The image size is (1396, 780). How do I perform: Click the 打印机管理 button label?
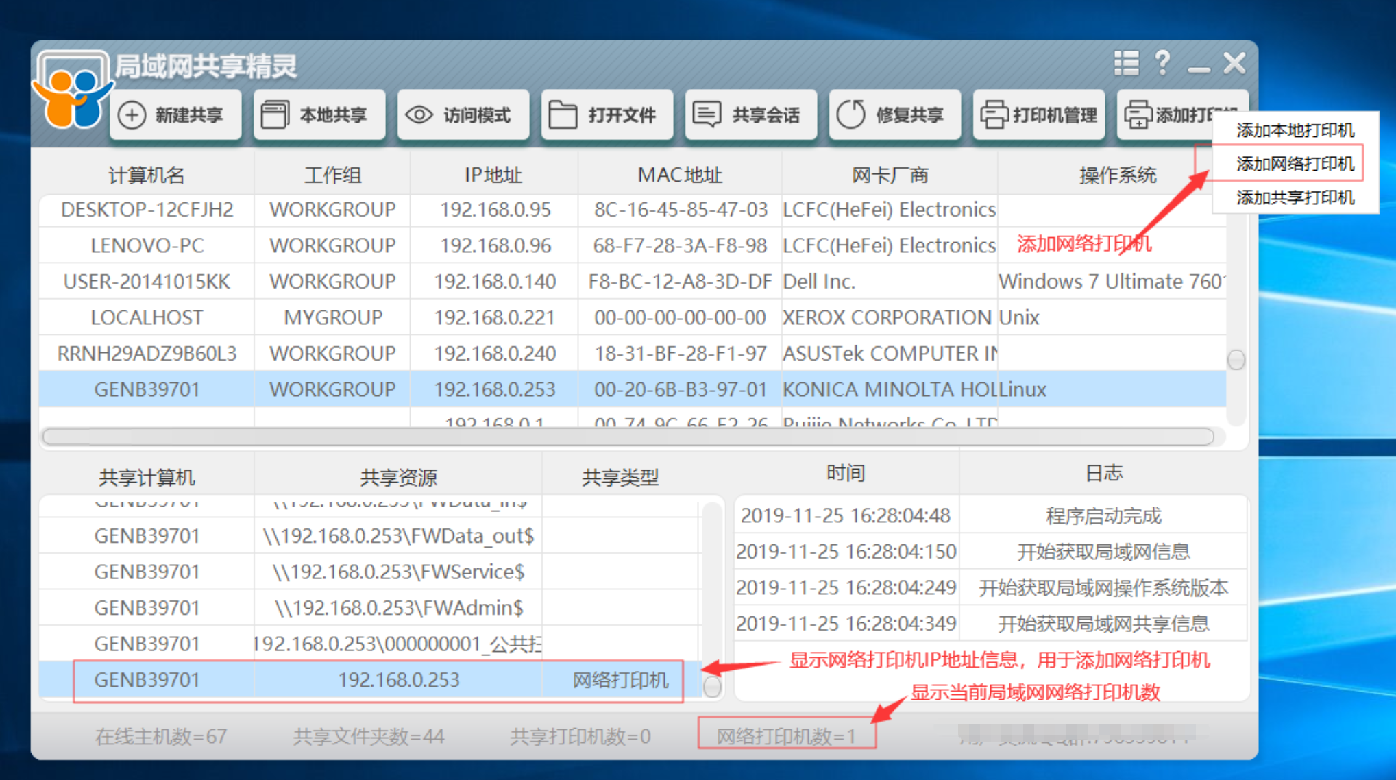[1055, 115]
